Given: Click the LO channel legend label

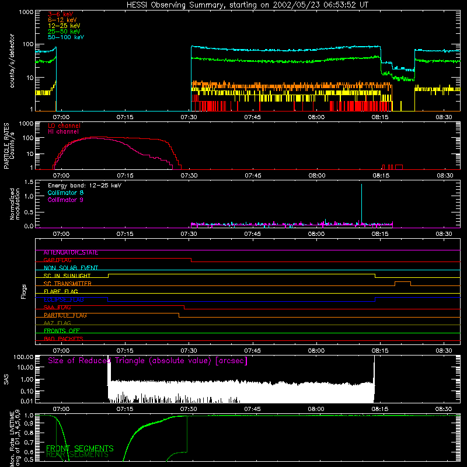Looking at the screenshot, I should pos(64,126).
